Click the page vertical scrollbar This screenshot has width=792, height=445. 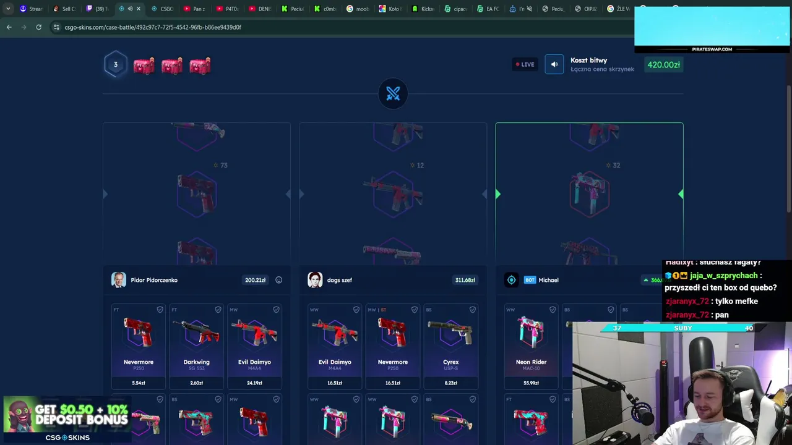pyautogui.click(x=789, y=148)
